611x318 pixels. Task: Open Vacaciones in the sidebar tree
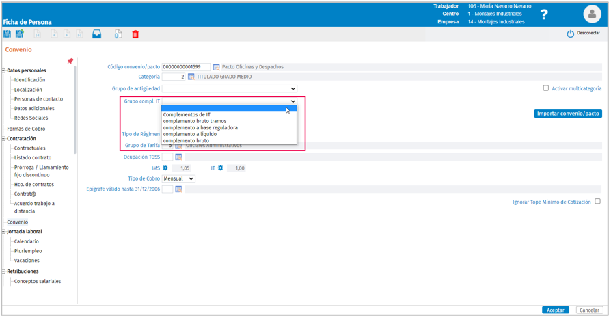(x=27, y=261)
